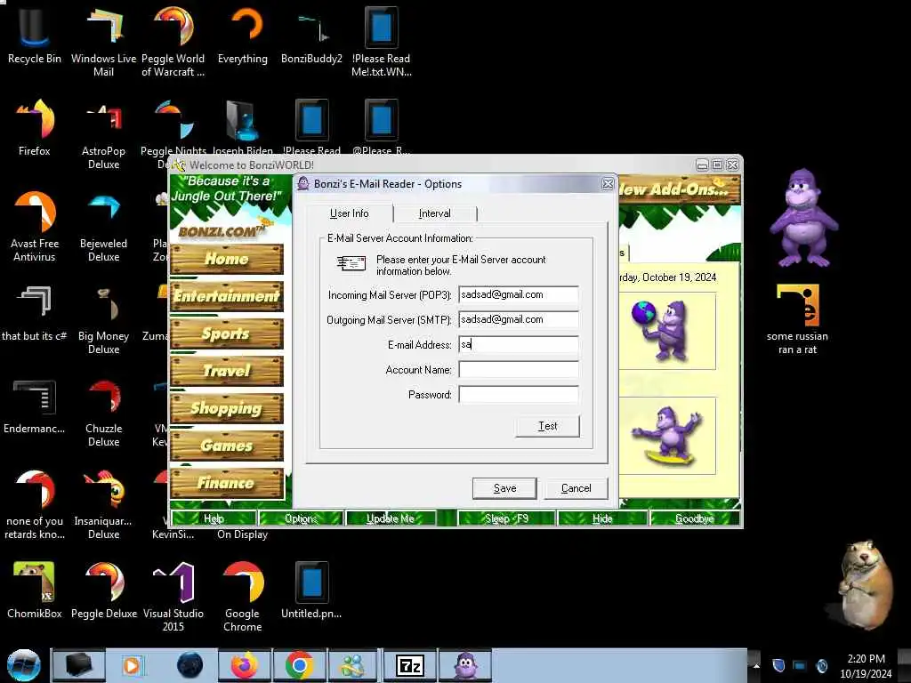
Task: Open Finance in BonziWORLD sidebar
Action: (227, 483)
